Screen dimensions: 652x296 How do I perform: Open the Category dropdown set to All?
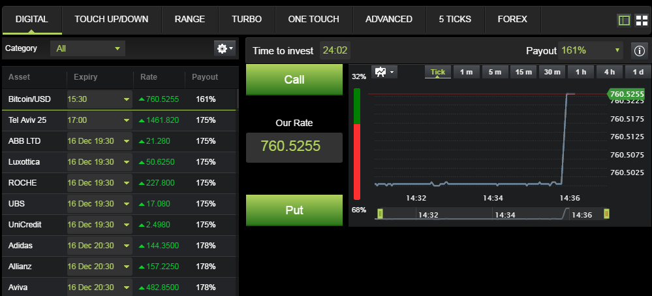point(87,49)
